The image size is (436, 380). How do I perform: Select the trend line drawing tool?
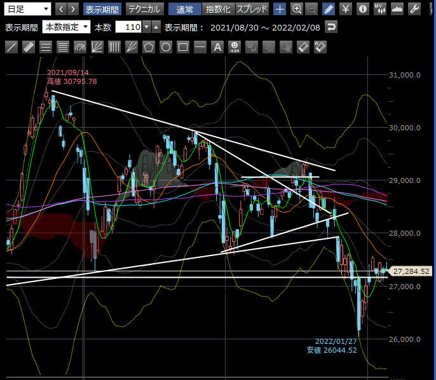(x=11, y=47)
